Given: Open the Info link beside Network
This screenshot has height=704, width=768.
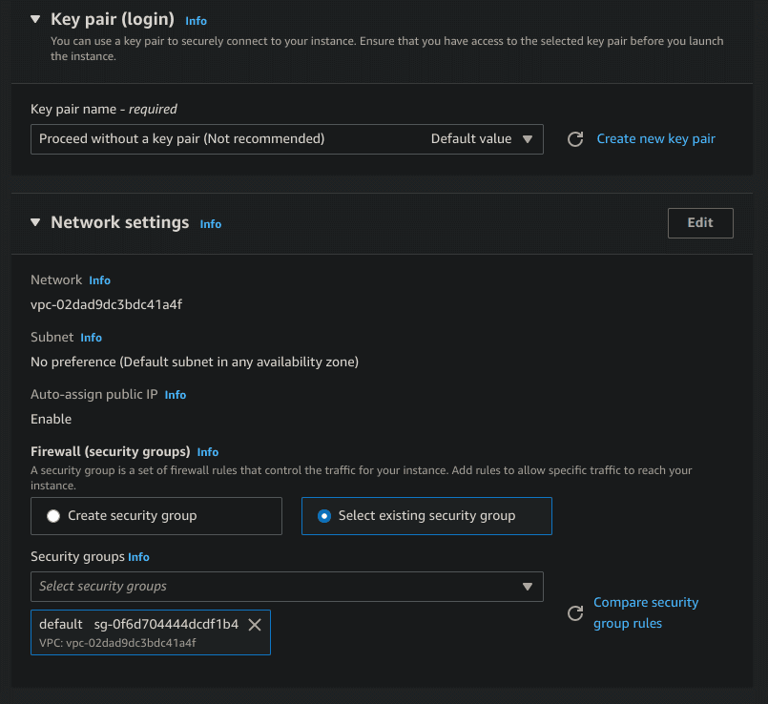Looking at the screenshot, I should pos(99,280).
